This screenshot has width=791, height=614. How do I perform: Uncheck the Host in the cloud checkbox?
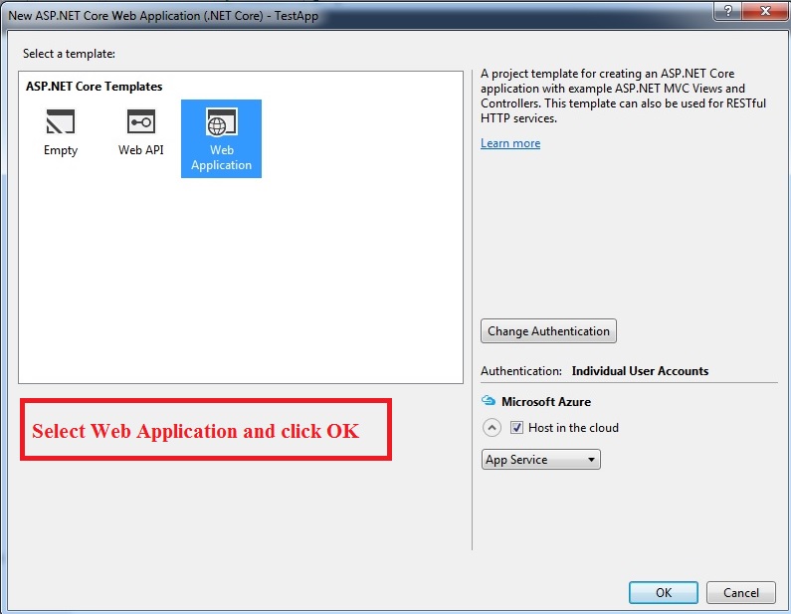(516, 428)
